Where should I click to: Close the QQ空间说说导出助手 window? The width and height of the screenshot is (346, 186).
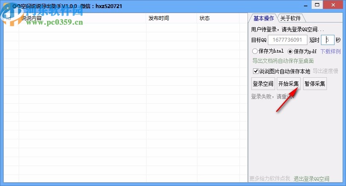(333, 5)
